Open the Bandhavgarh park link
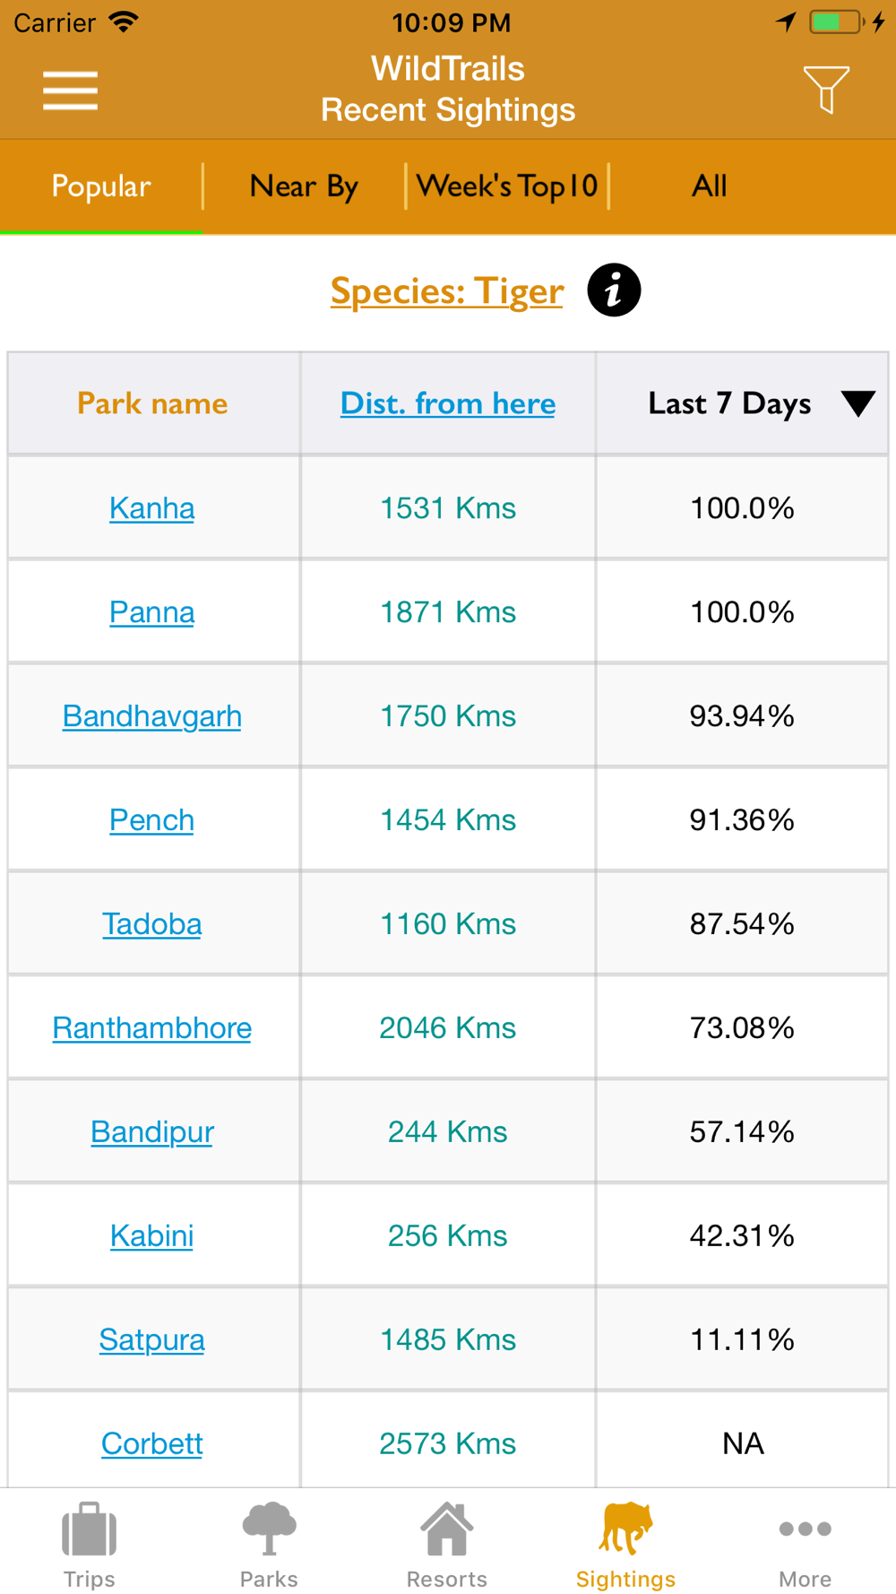 click(x=151, y=716)
